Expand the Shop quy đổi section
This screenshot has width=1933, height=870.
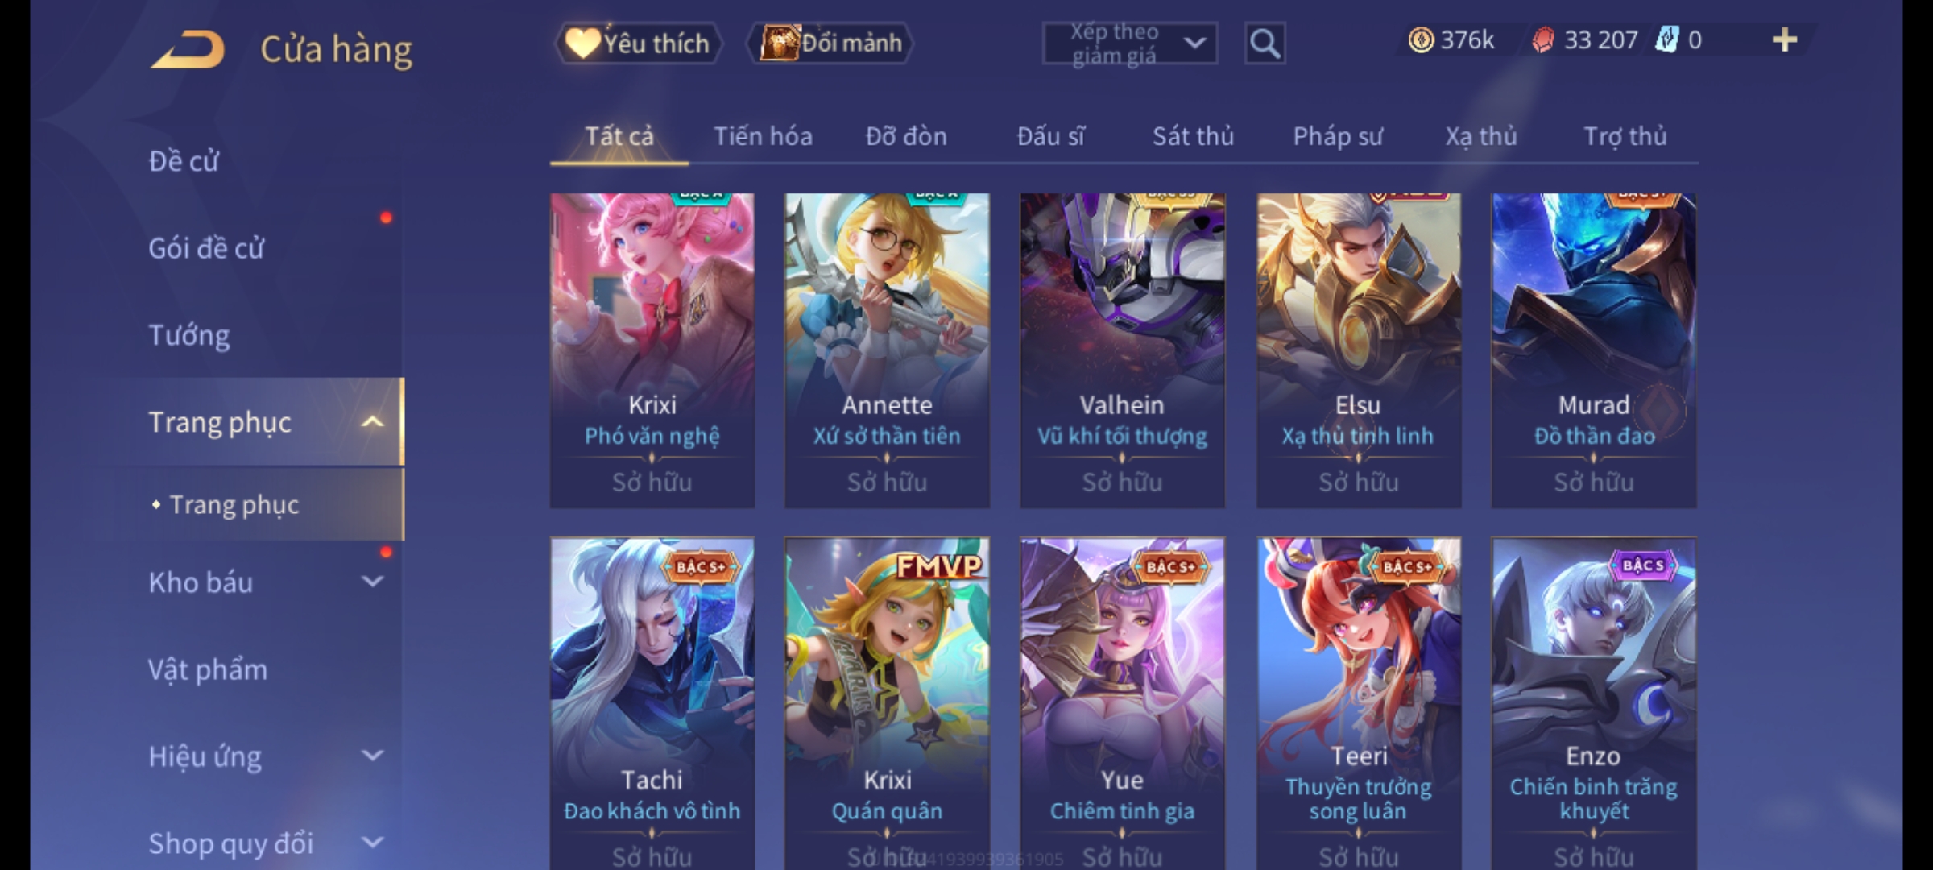point(372,843)
